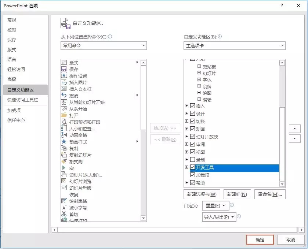Toggle the 动画 tab checkbox
Viewport: 308px width, 249px height.
tap(192, 129)
